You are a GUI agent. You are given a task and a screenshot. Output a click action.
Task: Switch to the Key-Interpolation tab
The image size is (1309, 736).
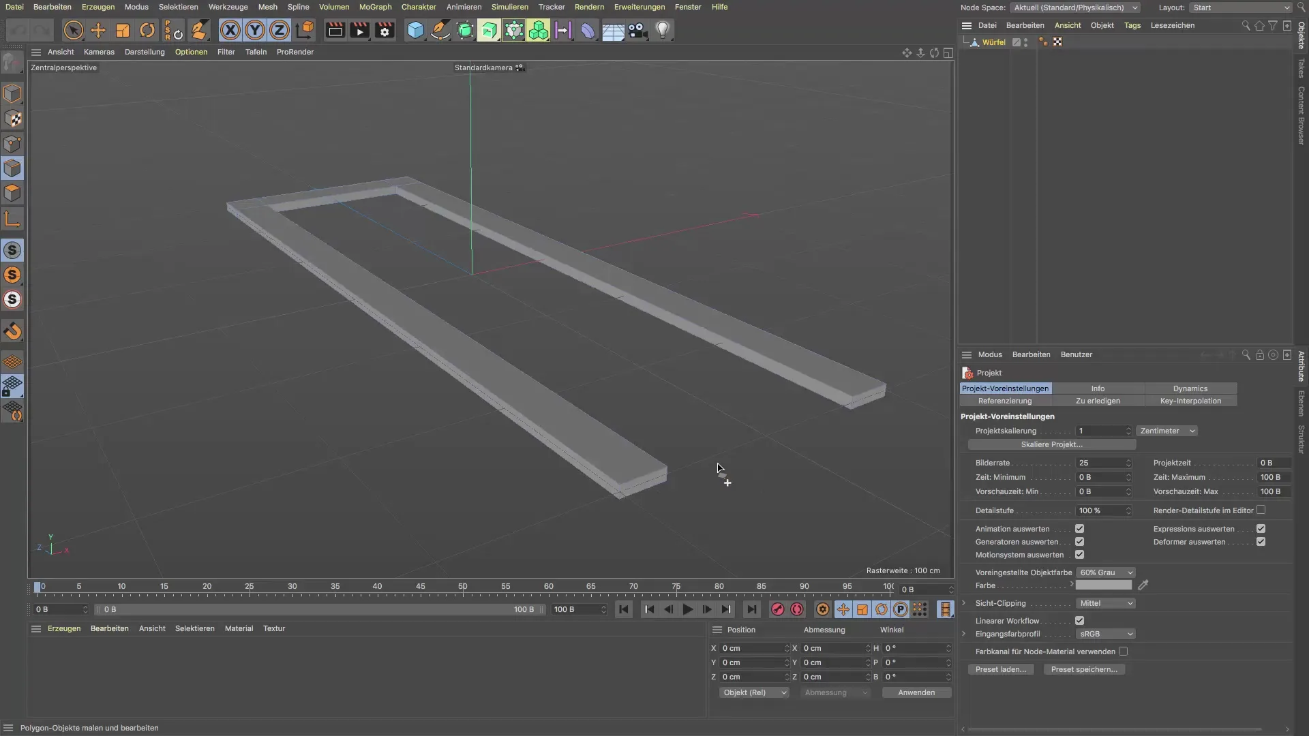[x=1190, y=401]
